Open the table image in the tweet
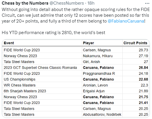152x119 pixels. [x=76, y=79]
